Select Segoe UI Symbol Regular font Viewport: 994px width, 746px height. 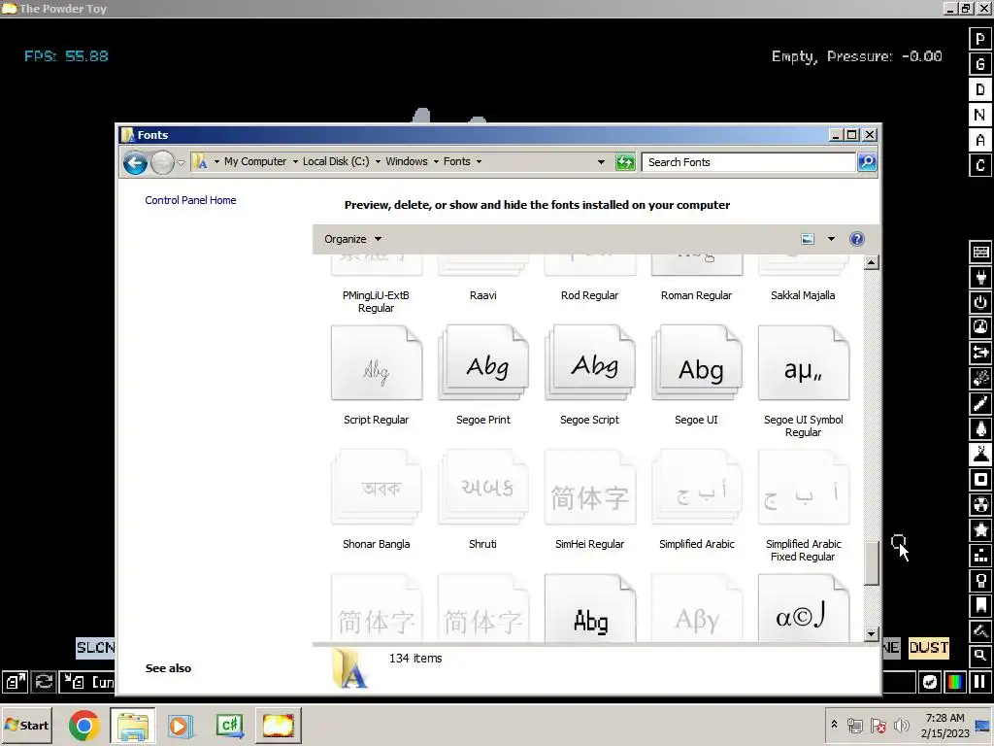tap(803, 382)
